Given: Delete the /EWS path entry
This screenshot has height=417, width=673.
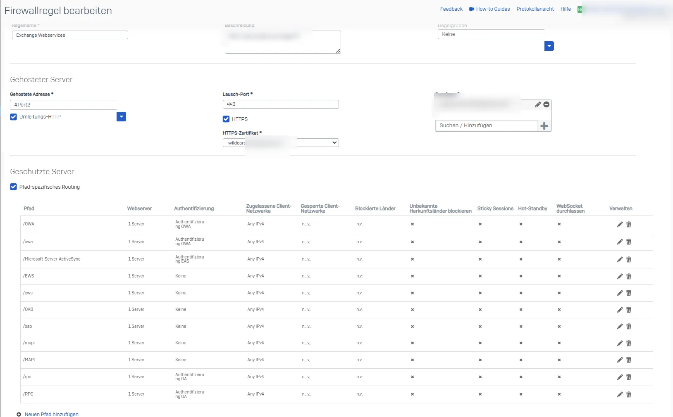Looking at the screenshot, I should coord(629,276).
